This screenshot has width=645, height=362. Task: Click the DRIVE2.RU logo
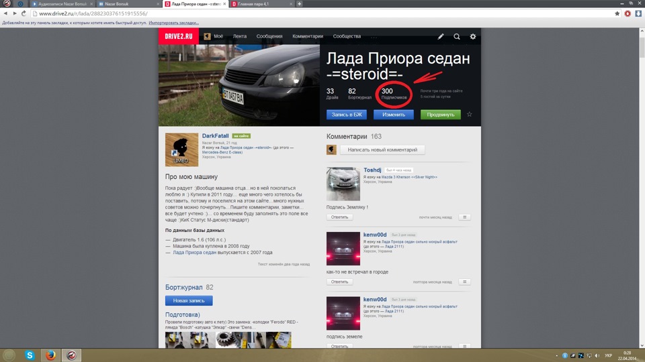pyautogui.click(x=179, y=36)
